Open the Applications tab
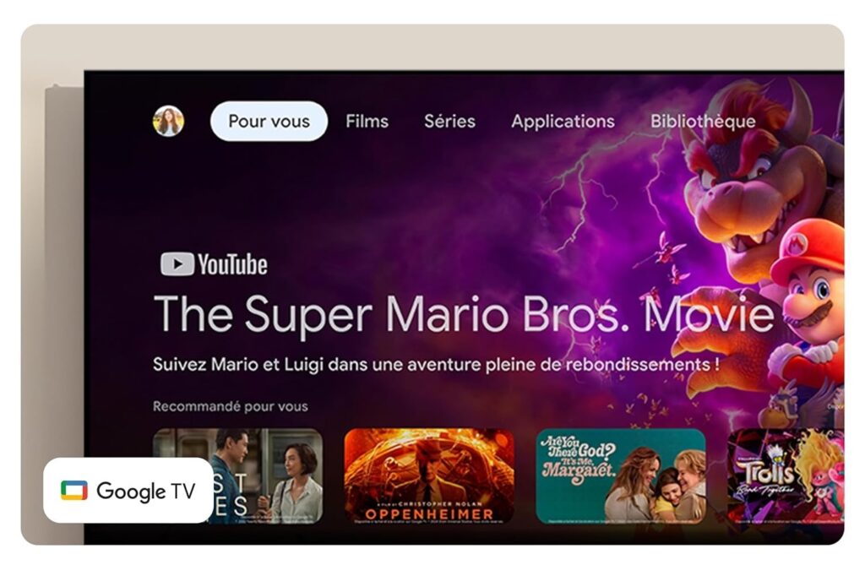This screenshot has height=565, width=865. [x=563, y=122]
